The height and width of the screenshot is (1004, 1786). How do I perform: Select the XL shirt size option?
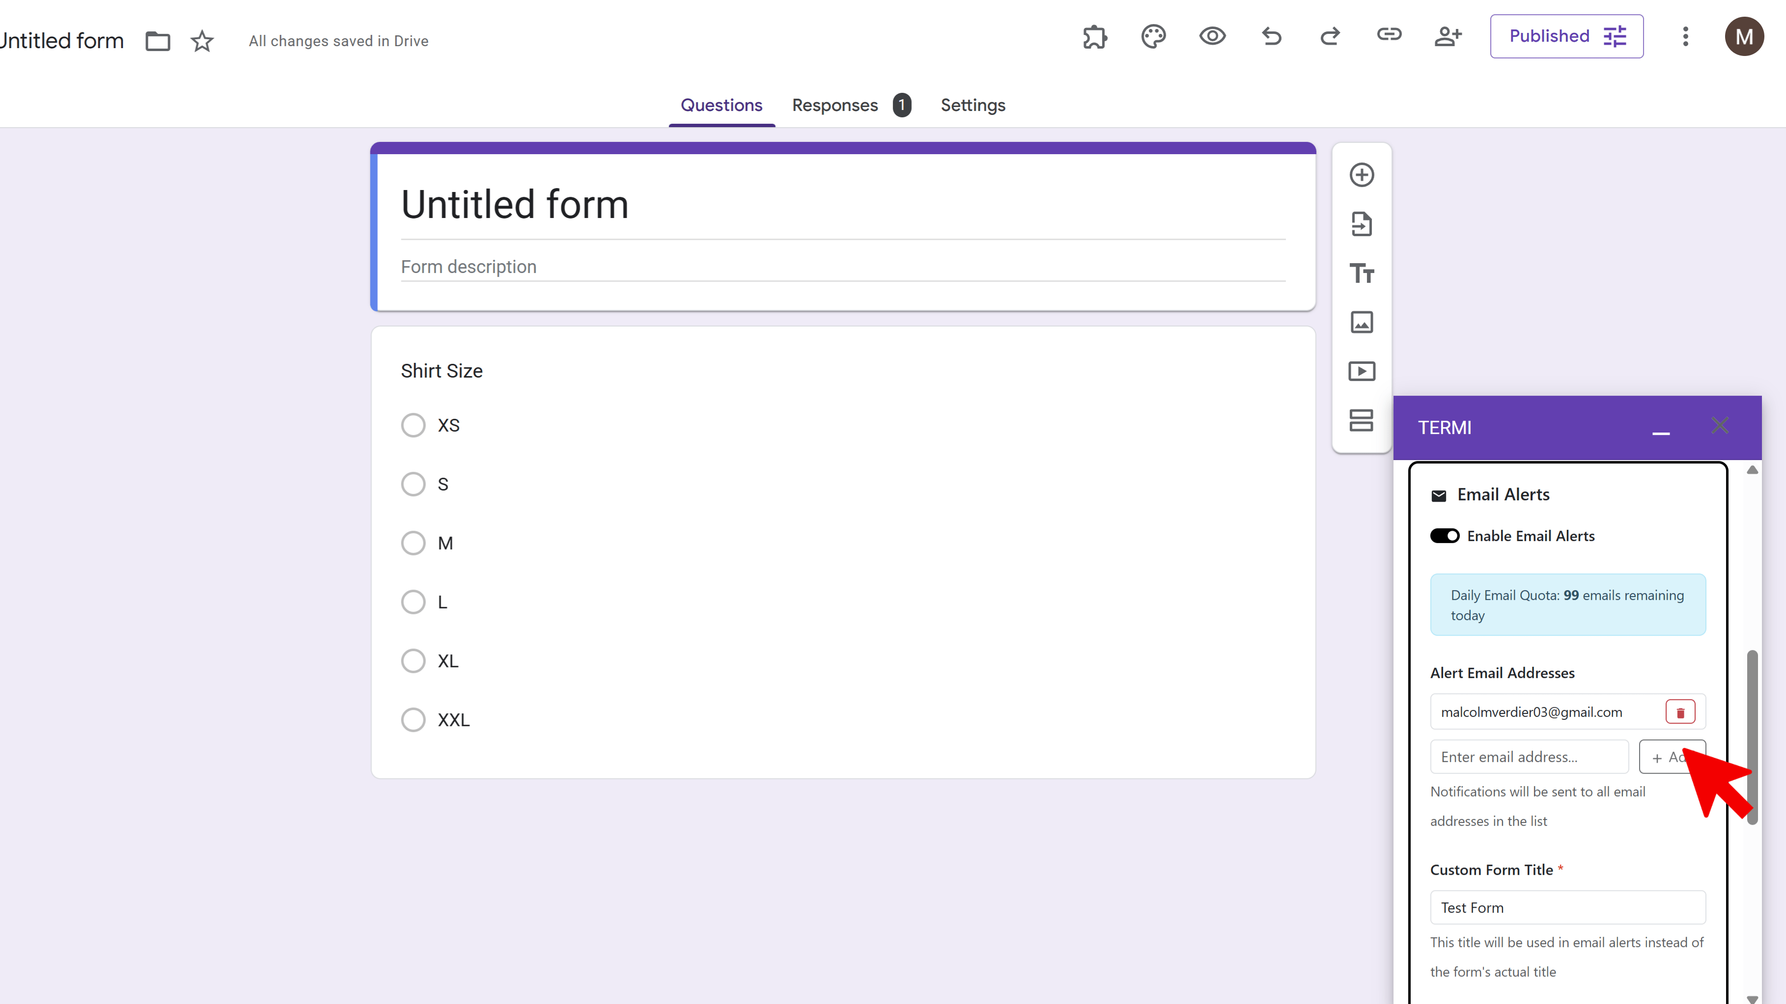[413, 660]
